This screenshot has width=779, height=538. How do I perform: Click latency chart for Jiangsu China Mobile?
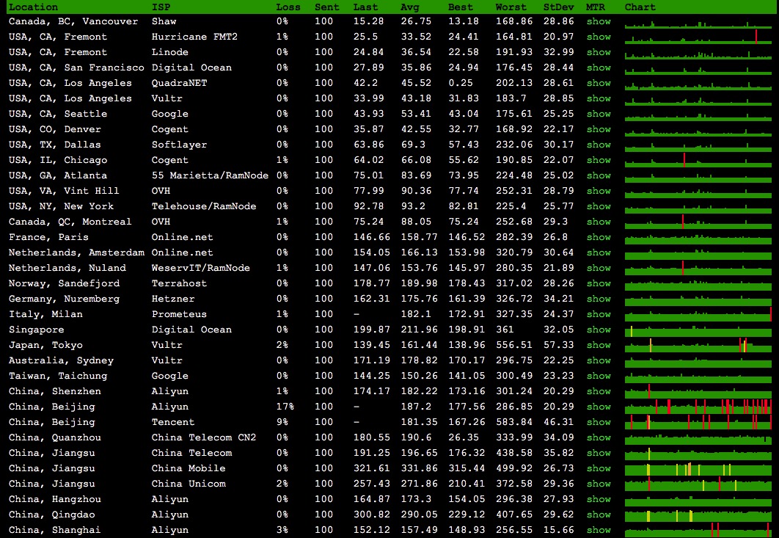[698, 468]
